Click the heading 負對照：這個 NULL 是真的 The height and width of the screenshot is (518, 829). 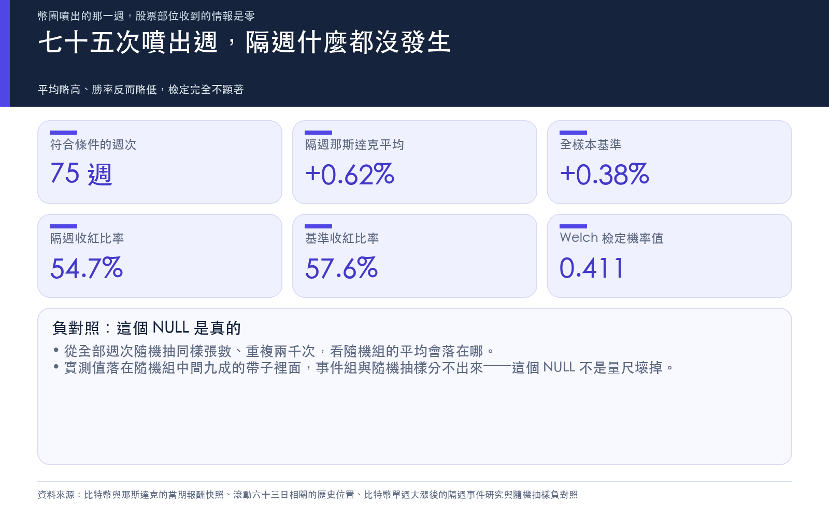click(147, 328)
